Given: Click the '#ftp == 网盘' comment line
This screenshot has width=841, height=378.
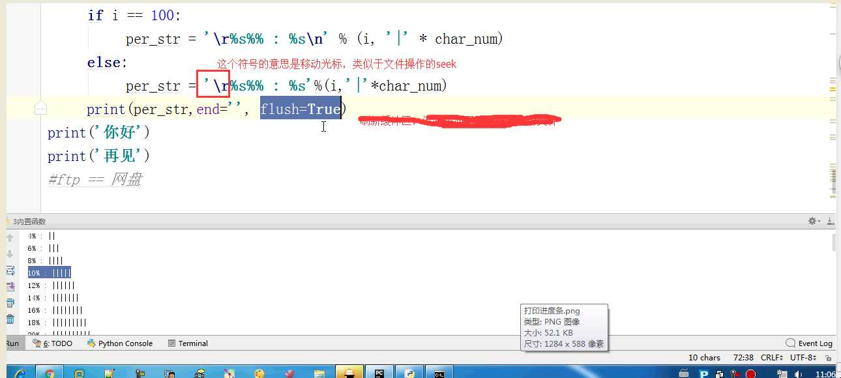Looking at the screenshot, I should [x=94, y=179].
